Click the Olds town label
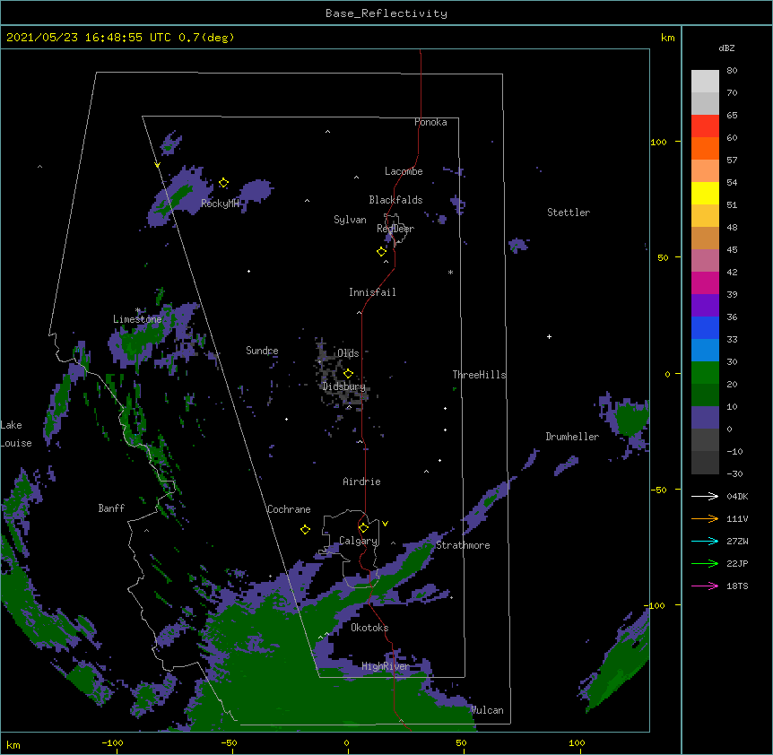This screenshot has height=755, width=773. [x=348, y=353]
